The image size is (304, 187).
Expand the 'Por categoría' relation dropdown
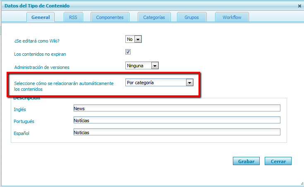click(159, 83)
